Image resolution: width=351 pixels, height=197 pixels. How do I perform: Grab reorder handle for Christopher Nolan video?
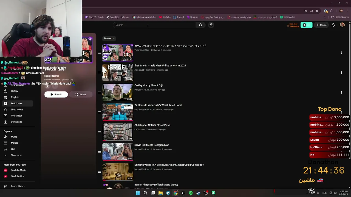pyautogui.click(x=99, y=132)
